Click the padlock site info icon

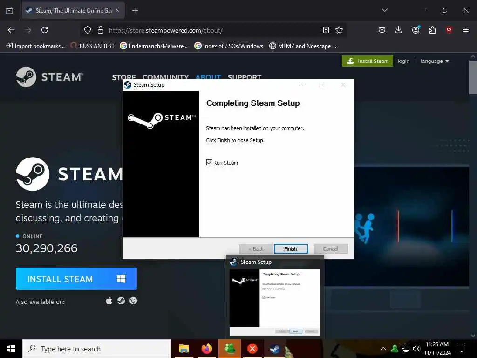tap(101, 30)
